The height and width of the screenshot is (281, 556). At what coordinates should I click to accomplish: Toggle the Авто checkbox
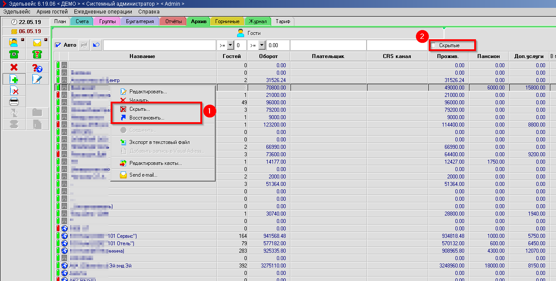[x=58, y=45]
